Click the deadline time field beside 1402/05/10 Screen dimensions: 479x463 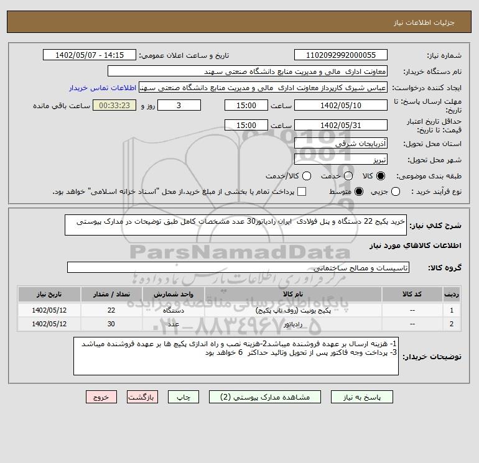246,105
